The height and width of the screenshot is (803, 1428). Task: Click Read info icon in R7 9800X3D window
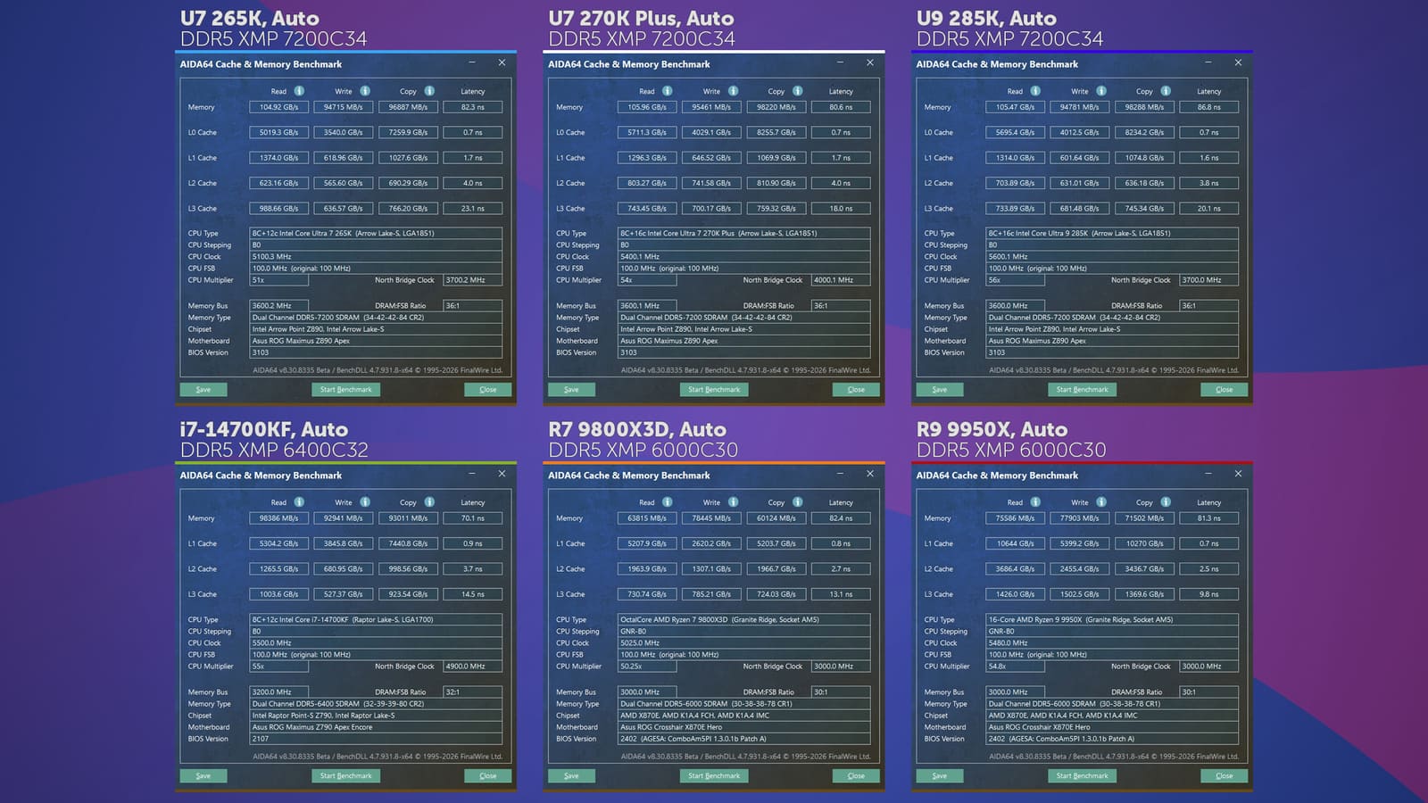(667, 502)
